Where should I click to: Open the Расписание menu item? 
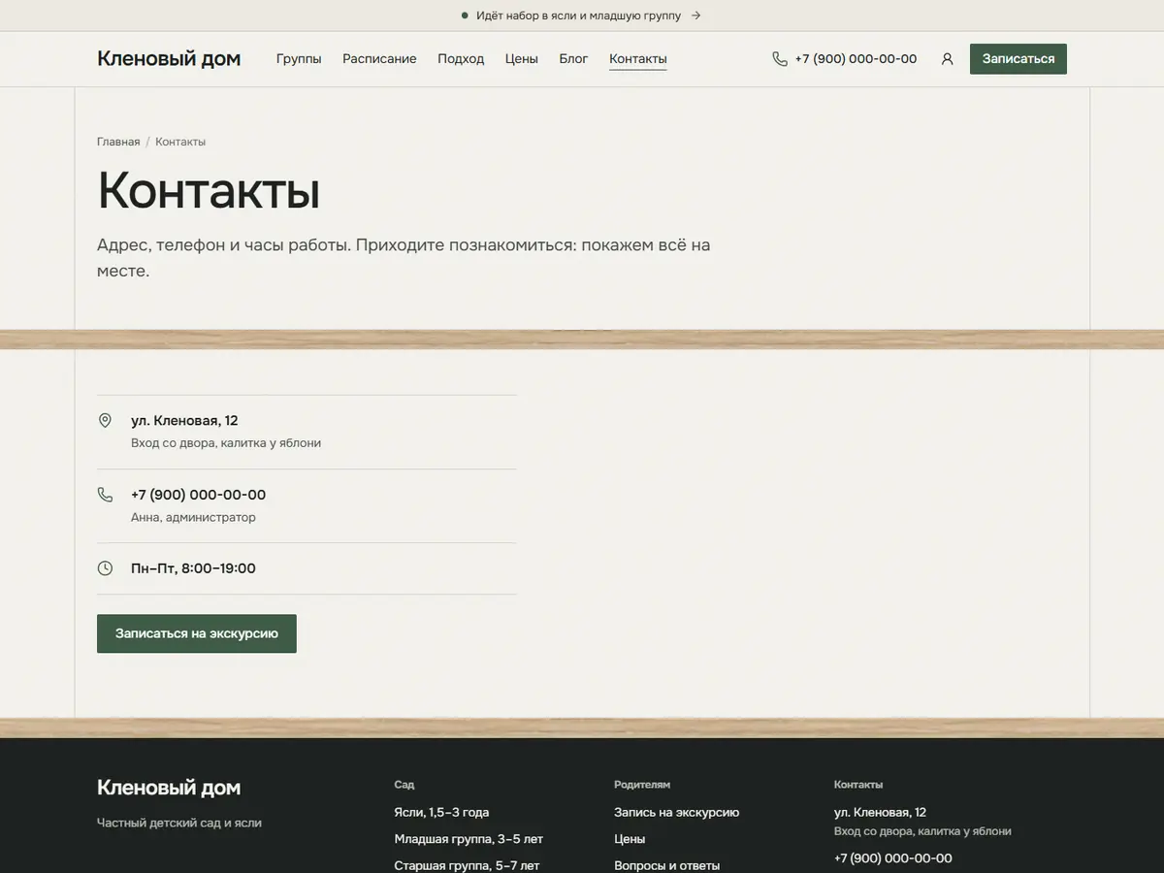(x=379, y=59)
